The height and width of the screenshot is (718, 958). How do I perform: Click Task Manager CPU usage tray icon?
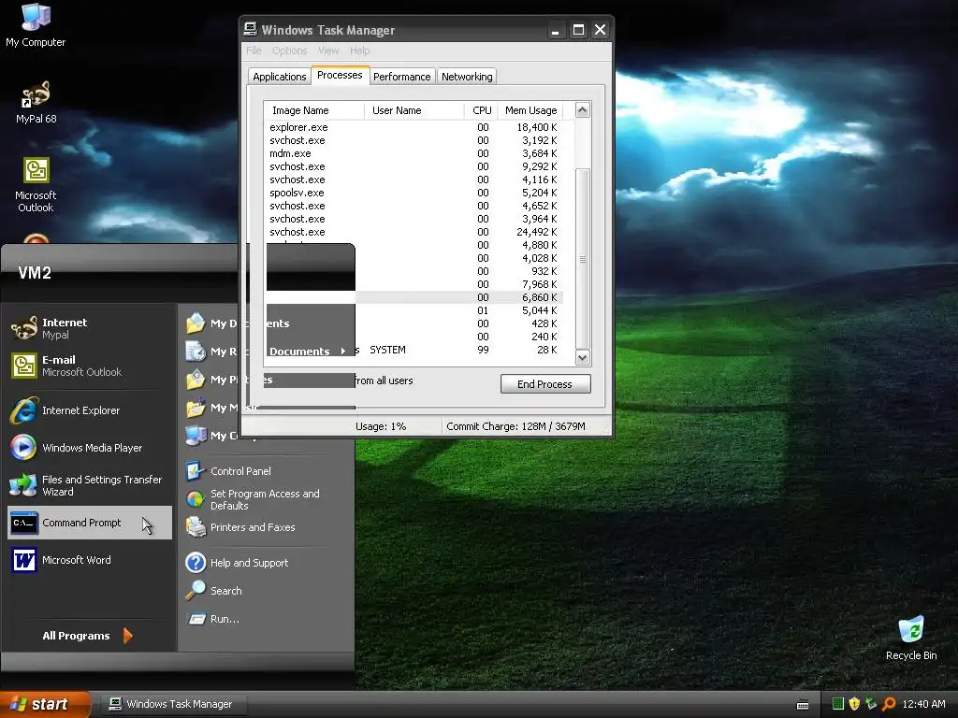[x=838, y=704]
